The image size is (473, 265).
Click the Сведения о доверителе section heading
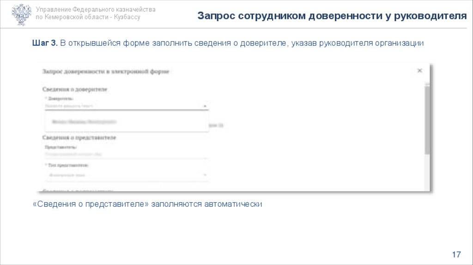click(x=75, y=89)
